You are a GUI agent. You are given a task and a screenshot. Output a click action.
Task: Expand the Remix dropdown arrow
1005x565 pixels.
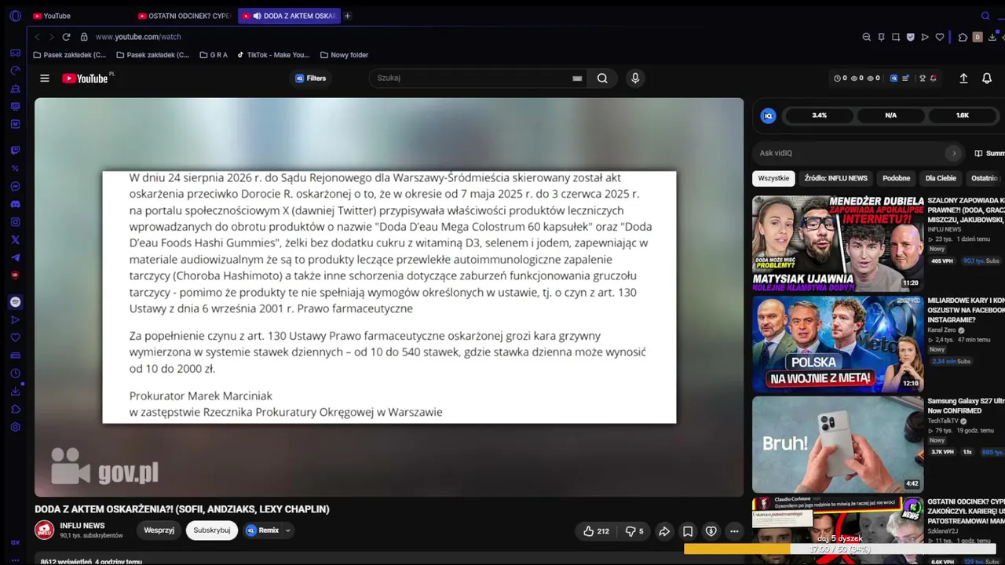point(287,530)
